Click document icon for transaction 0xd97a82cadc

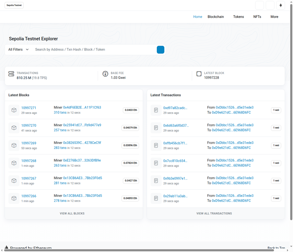click(156, 110)
